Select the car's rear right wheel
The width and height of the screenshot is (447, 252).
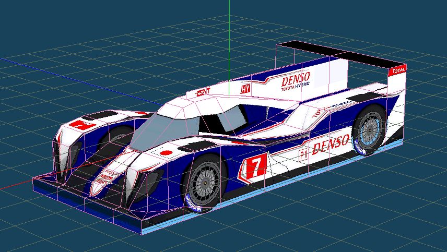(370, 130)
